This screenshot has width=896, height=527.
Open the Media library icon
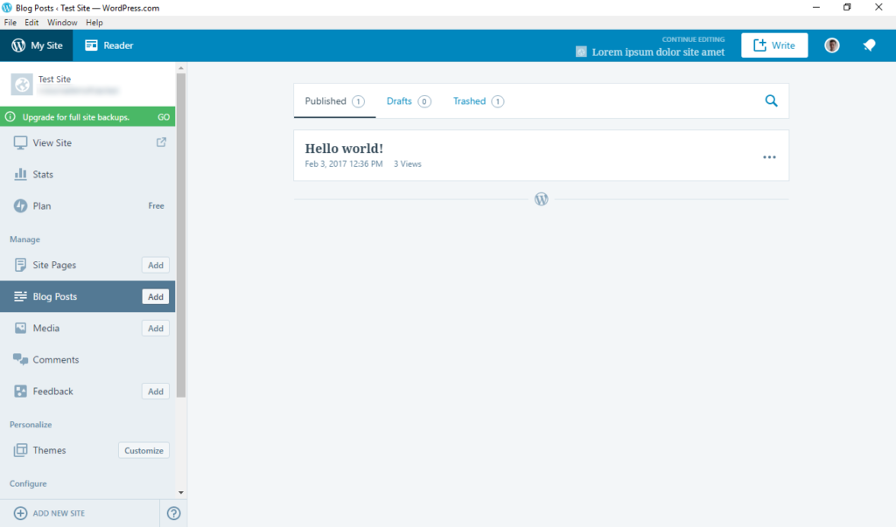tap(19, 328)
